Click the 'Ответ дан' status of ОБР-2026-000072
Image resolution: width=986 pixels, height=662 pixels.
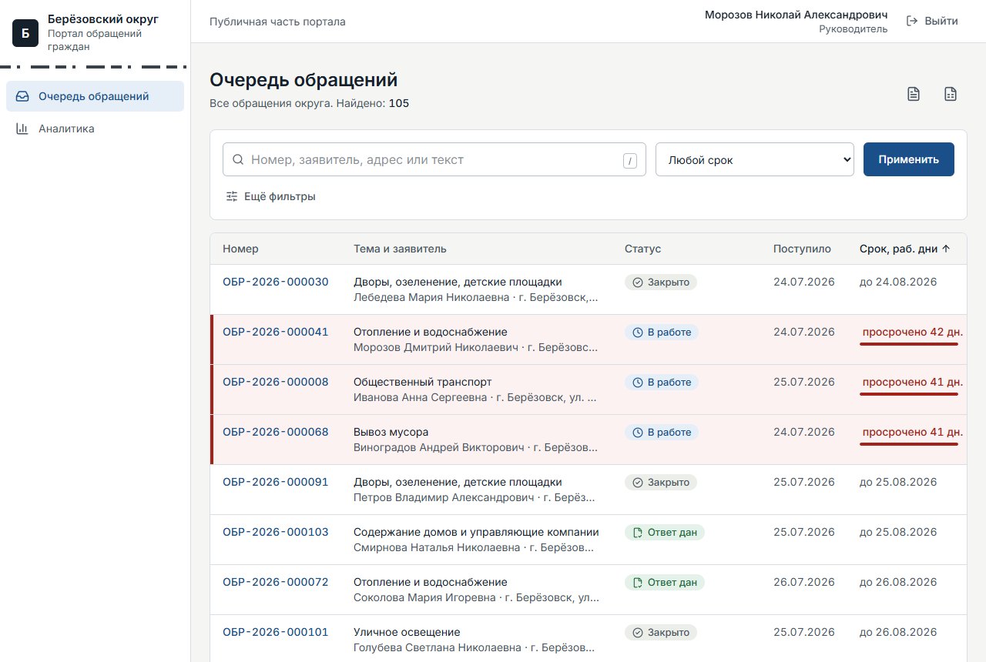[665, 583]
